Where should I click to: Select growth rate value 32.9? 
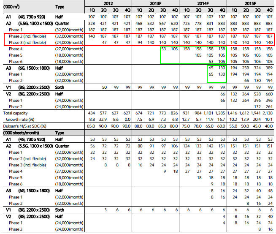[x=103, y=120]
